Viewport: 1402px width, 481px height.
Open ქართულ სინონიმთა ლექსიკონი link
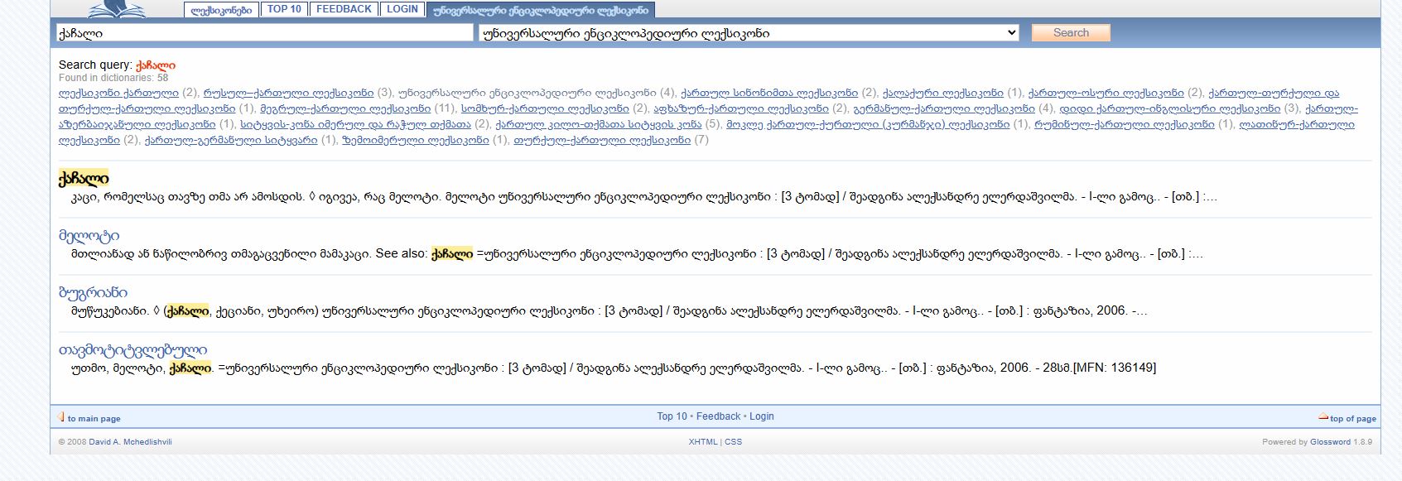[769, 93]
